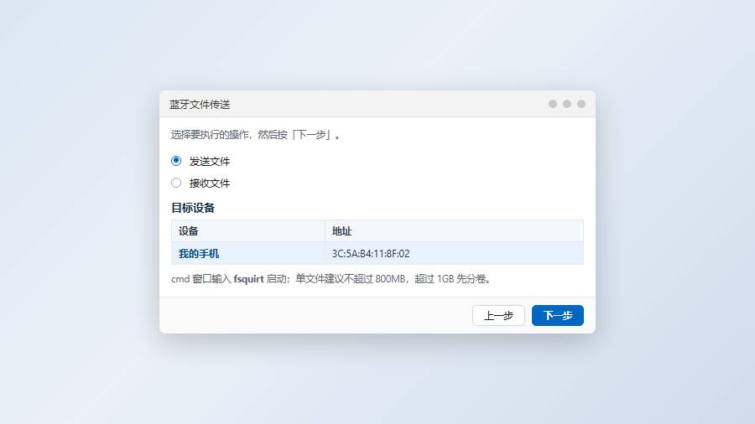Click the last window control dot
Image resolution: width=755 pixels, height=424 pixels.
point(581,104)
